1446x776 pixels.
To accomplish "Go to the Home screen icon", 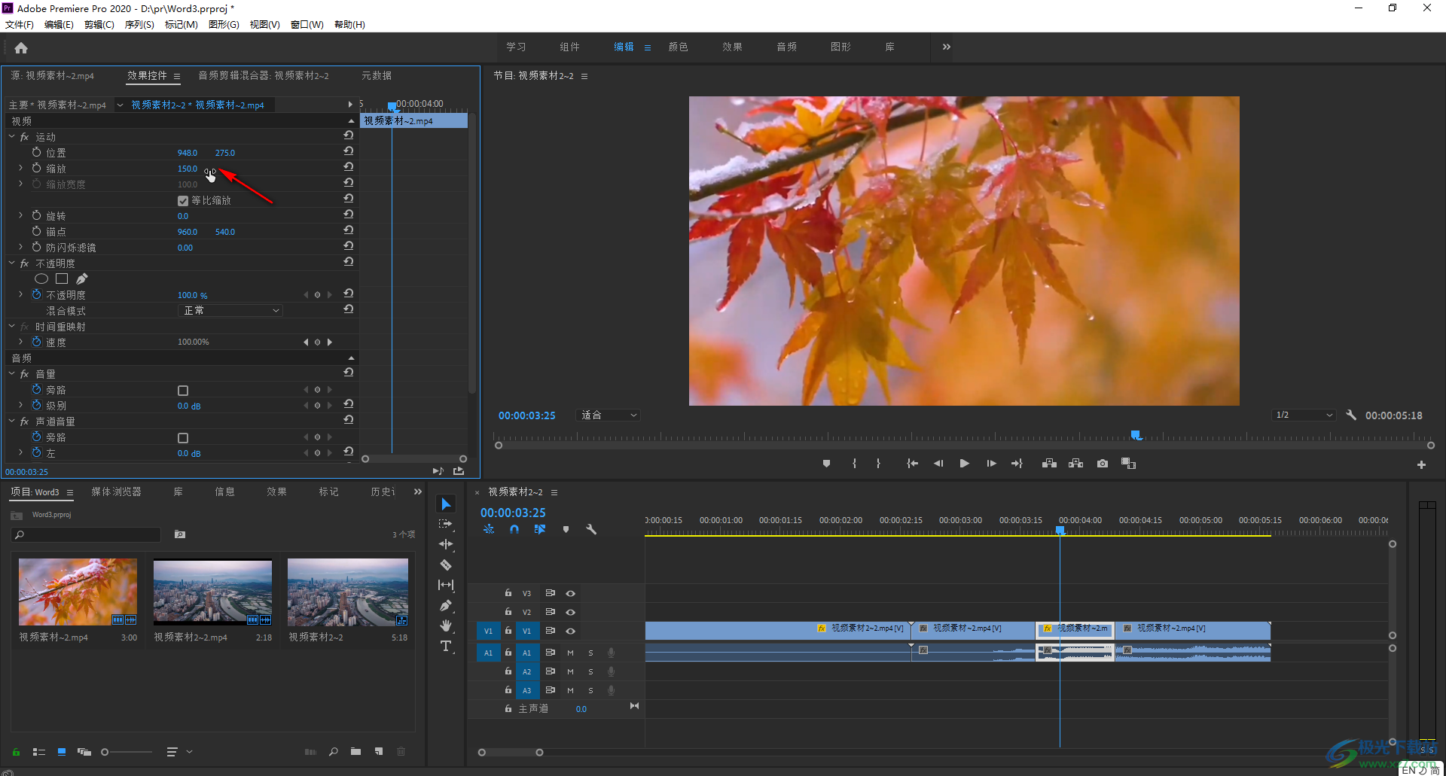I will (x=21, y=48).
